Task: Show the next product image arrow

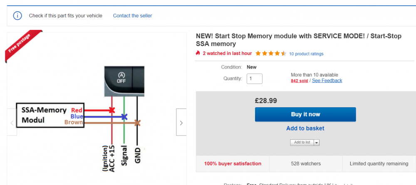Action: pos(181,122)
